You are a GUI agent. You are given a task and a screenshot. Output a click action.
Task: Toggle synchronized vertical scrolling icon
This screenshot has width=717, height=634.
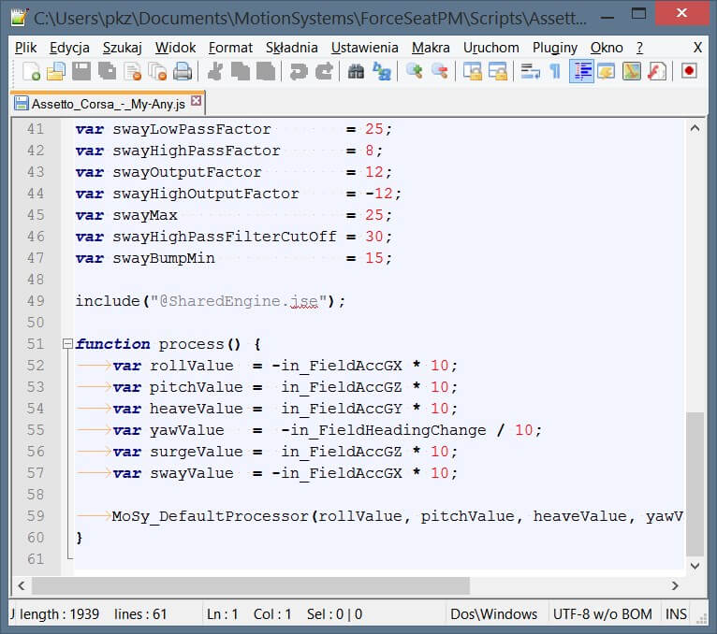(x=473, y=72)
